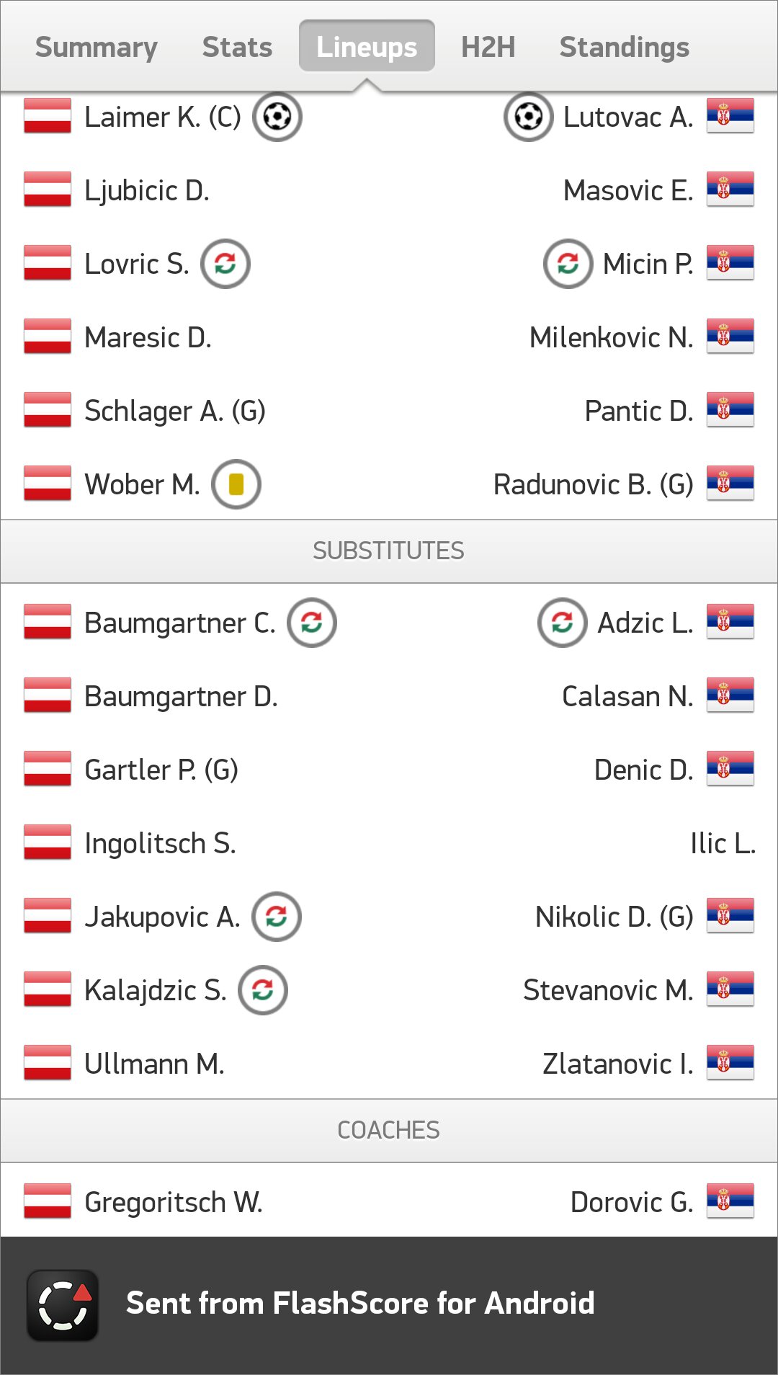Switch to the Summary tab

(x=97, y=48)
